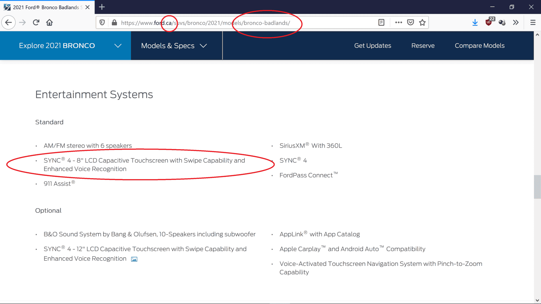Screen dimensions: 541x304
Task: Restore down the Firefox window
Action: [512, 7]
